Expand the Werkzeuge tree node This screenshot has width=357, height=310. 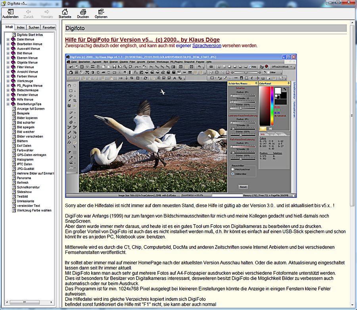click(x=8, y=81)
